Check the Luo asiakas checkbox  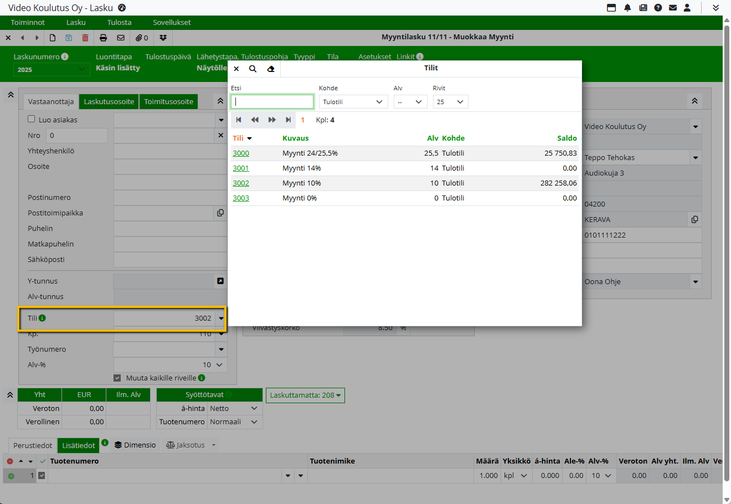[32, 119]
